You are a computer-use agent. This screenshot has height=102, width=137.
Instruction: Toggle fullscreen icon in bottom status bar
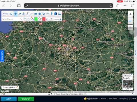pyautogui.click(x=1, y=94)
